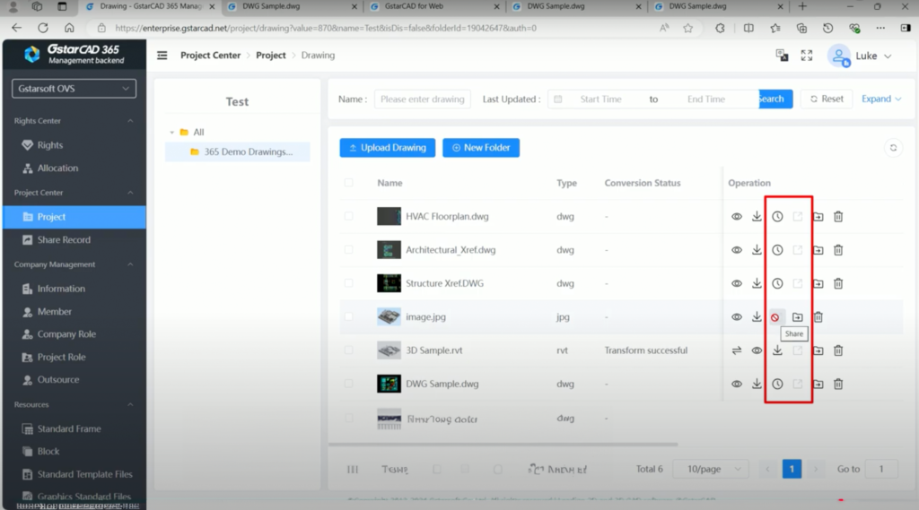Download the HVAC Floorplan.dwg file
Viewport: 919px width, 510px height.
[x=757, y=216]
